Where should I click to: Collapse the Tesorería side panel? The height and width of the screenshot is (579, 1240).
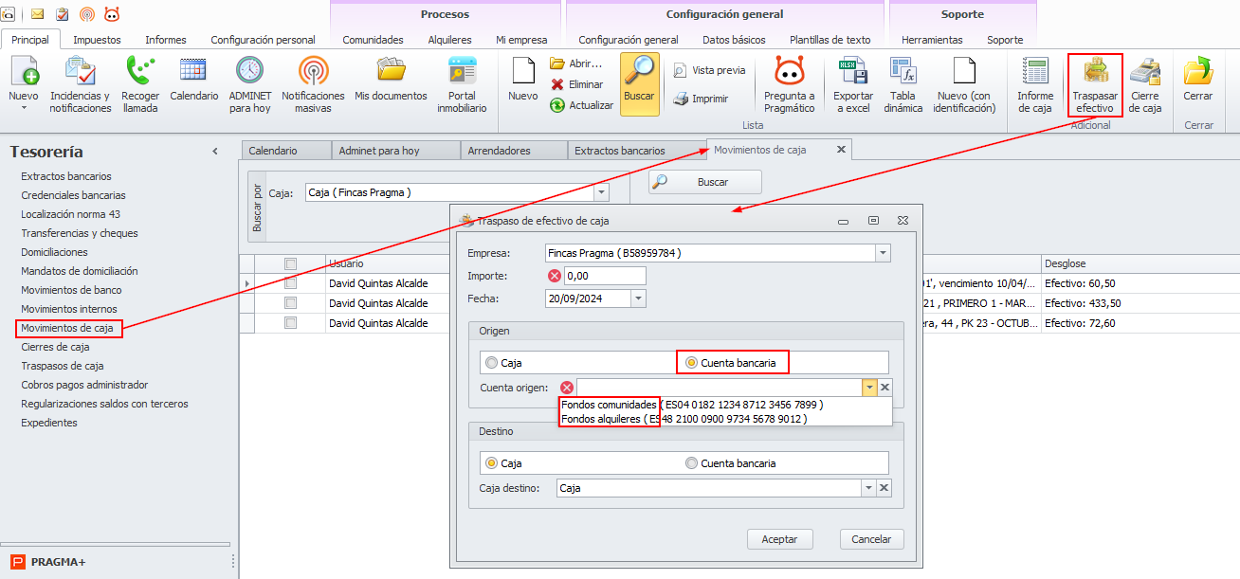(215, 152)
